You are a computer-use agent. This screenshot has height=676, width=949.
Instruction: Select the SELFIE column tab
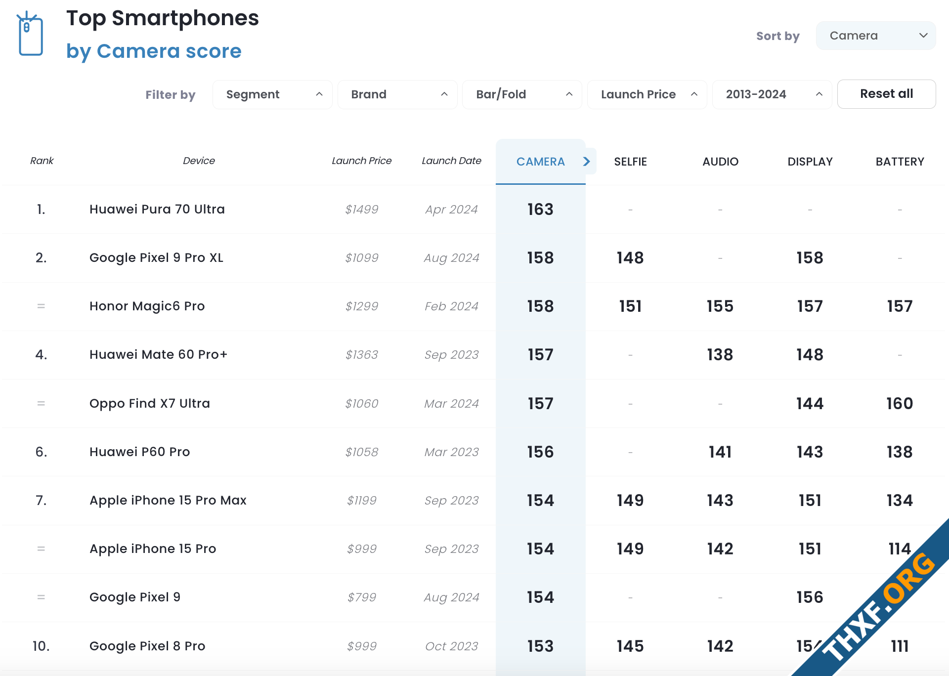coord(630,162)
